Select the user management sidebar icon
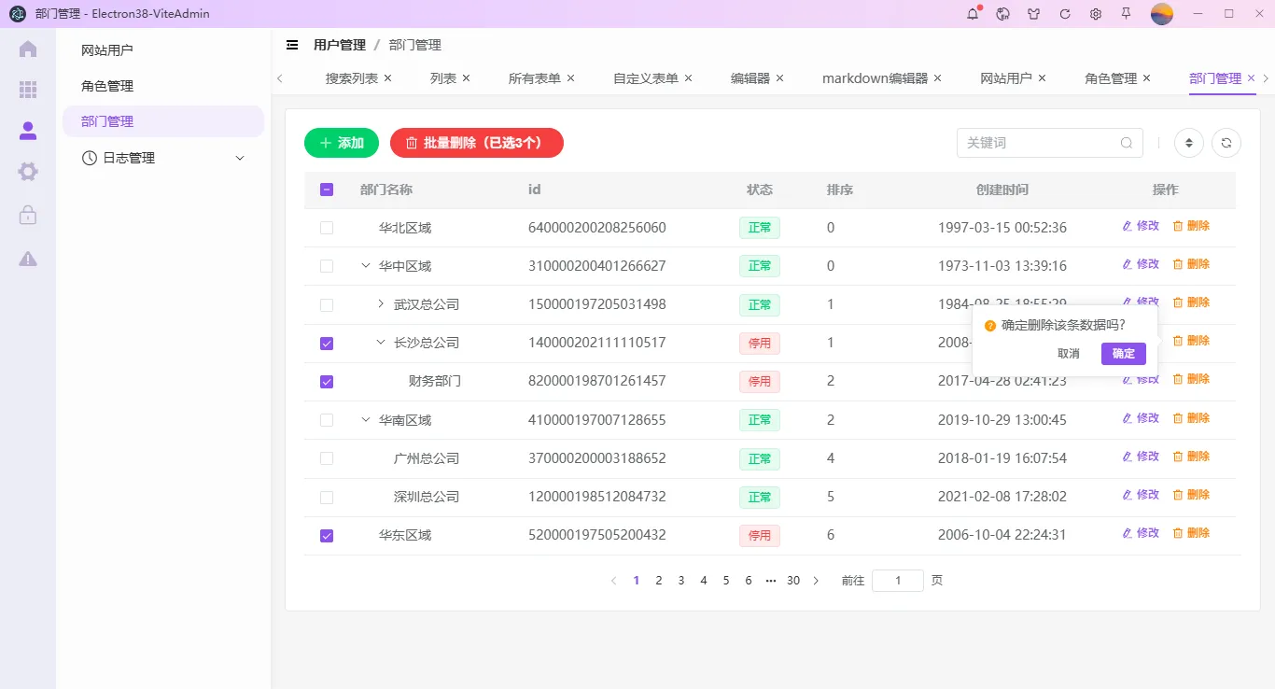The width and height of the screenshot is (1275, 689). [x=28, y=131]
